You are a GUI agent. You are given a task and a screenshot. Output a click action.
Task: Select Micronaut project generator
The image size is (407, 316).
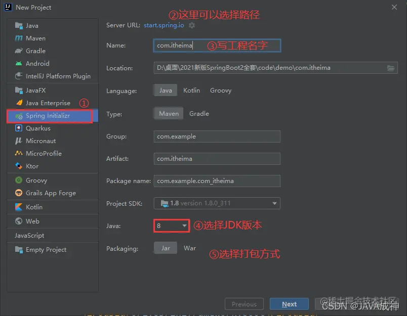pos(53,141)
